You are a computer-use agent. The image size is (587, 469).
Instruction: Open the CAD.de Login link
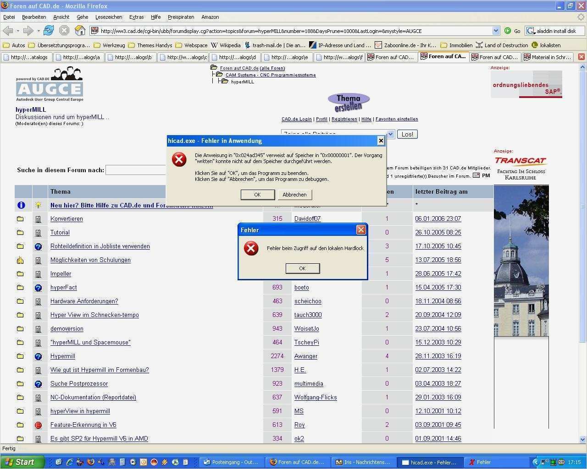click(296, 119)
